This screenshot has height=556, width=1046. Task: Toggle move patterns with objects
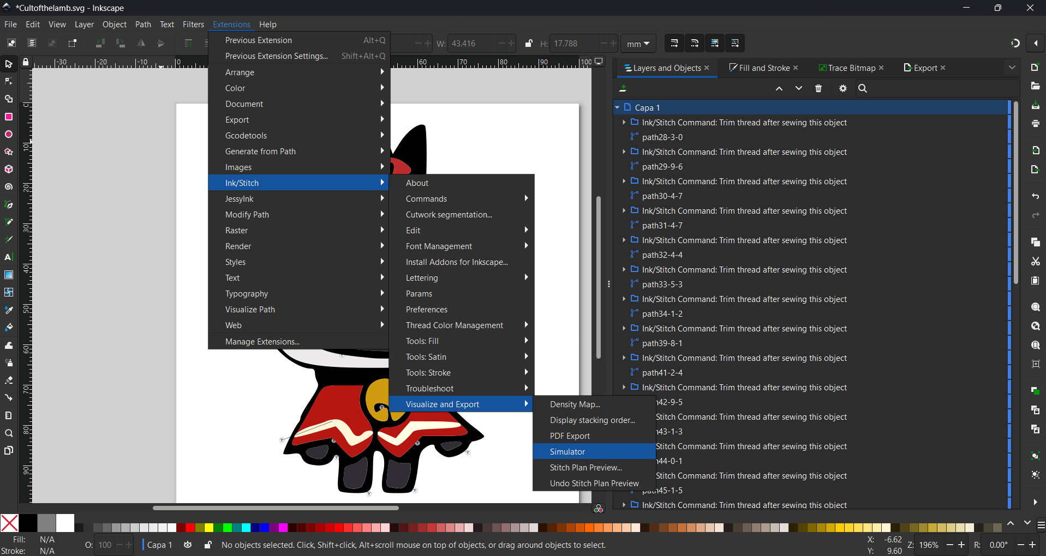coord(735,44)
